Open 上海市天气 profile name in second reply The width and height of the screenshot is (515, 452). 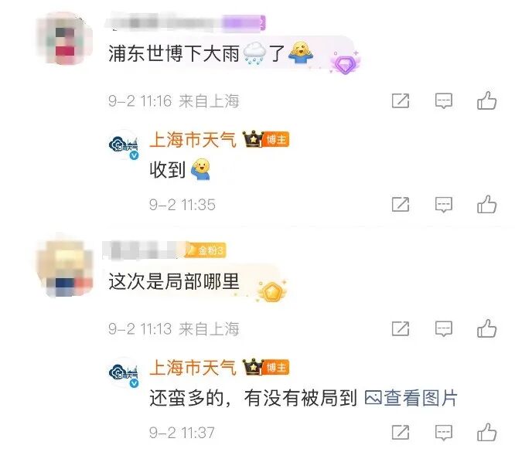tap(193, 368)
